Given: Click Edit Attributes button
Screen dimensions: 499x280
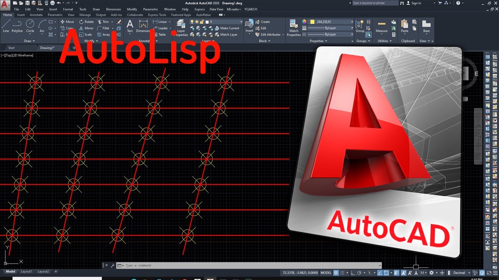Looking at the screenshot, I should click(x=268, y=34).
